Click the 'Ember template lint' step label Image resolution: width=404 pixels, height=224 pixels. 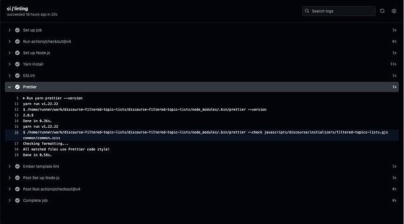41,166
